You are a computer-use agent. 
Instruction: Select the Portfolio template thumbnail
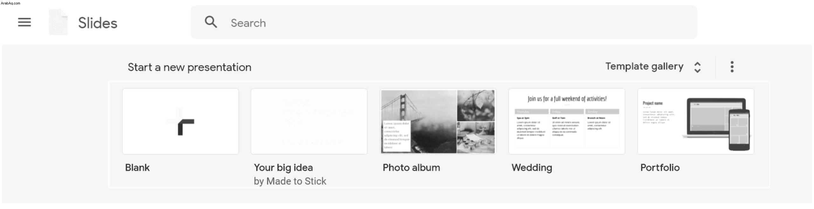point(696,121)
